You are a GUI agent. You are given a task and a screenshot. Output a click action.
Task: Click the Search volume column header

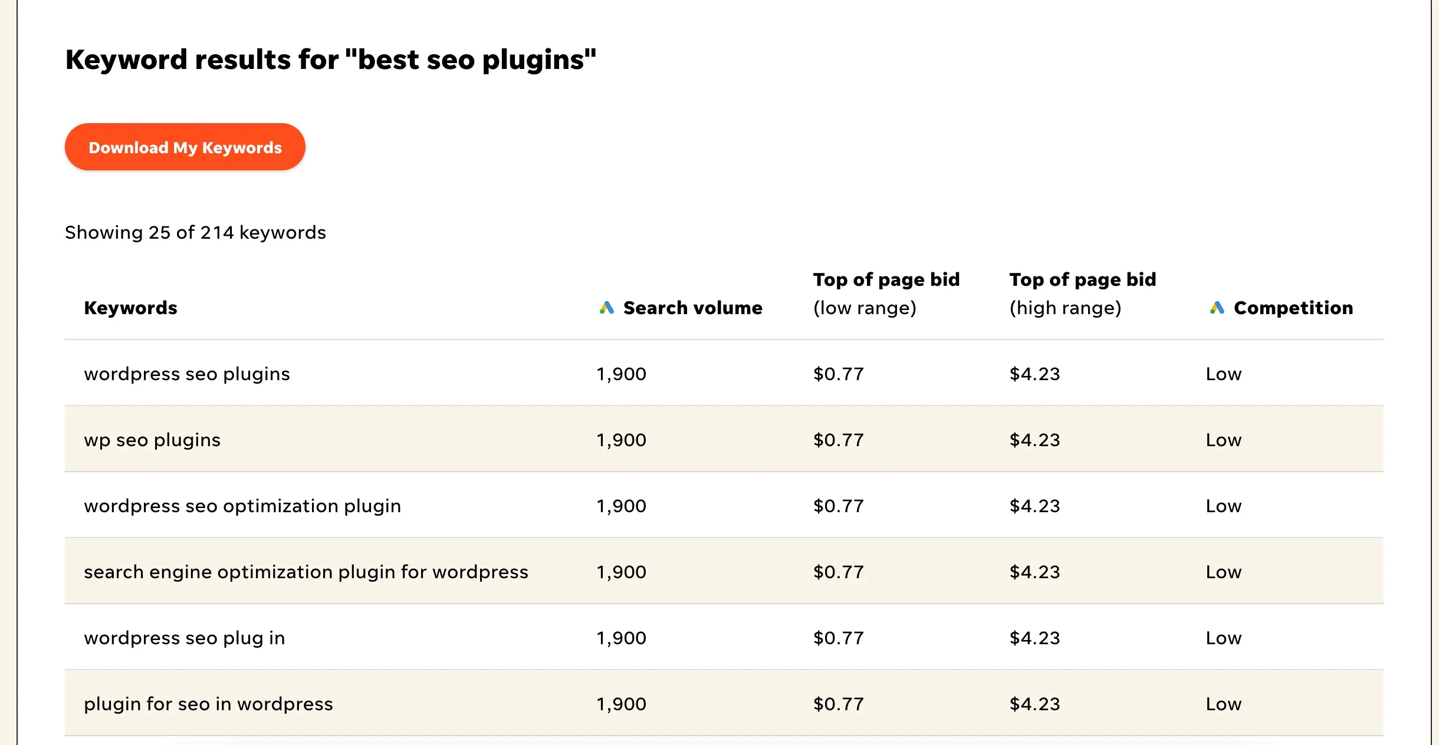[x=692, y=308]
